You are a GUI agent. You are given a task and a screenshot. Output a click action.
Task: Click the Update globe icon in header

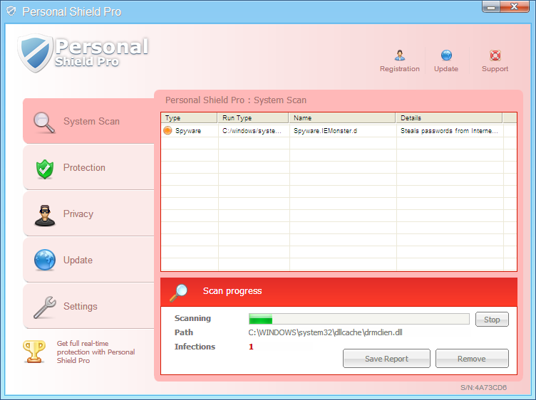coord(446,55)
